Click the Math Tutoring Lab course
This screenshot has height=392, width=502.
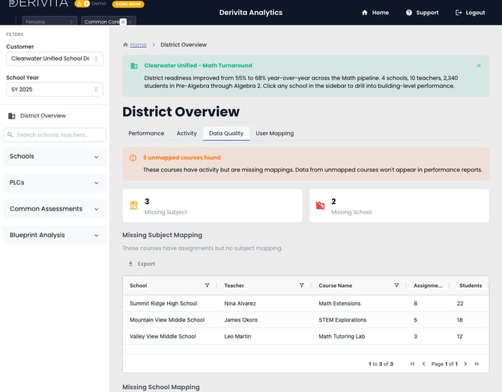[342, 337]
